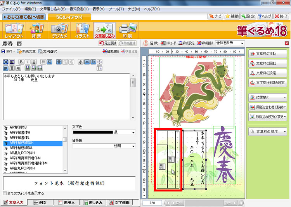Open 用紙に合わせて移動 dropdown
Screen dimensions: 291x207
click(268, 107)
